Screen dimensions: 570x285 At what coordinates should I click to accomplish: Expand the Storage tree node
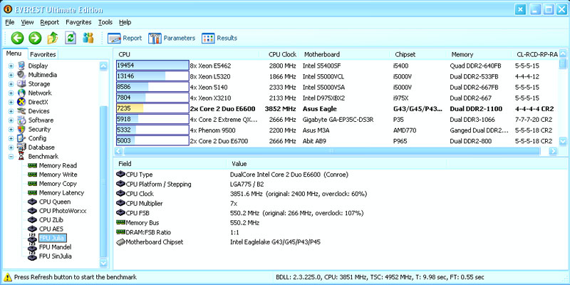pyautogui.click(x=11, y=84)
